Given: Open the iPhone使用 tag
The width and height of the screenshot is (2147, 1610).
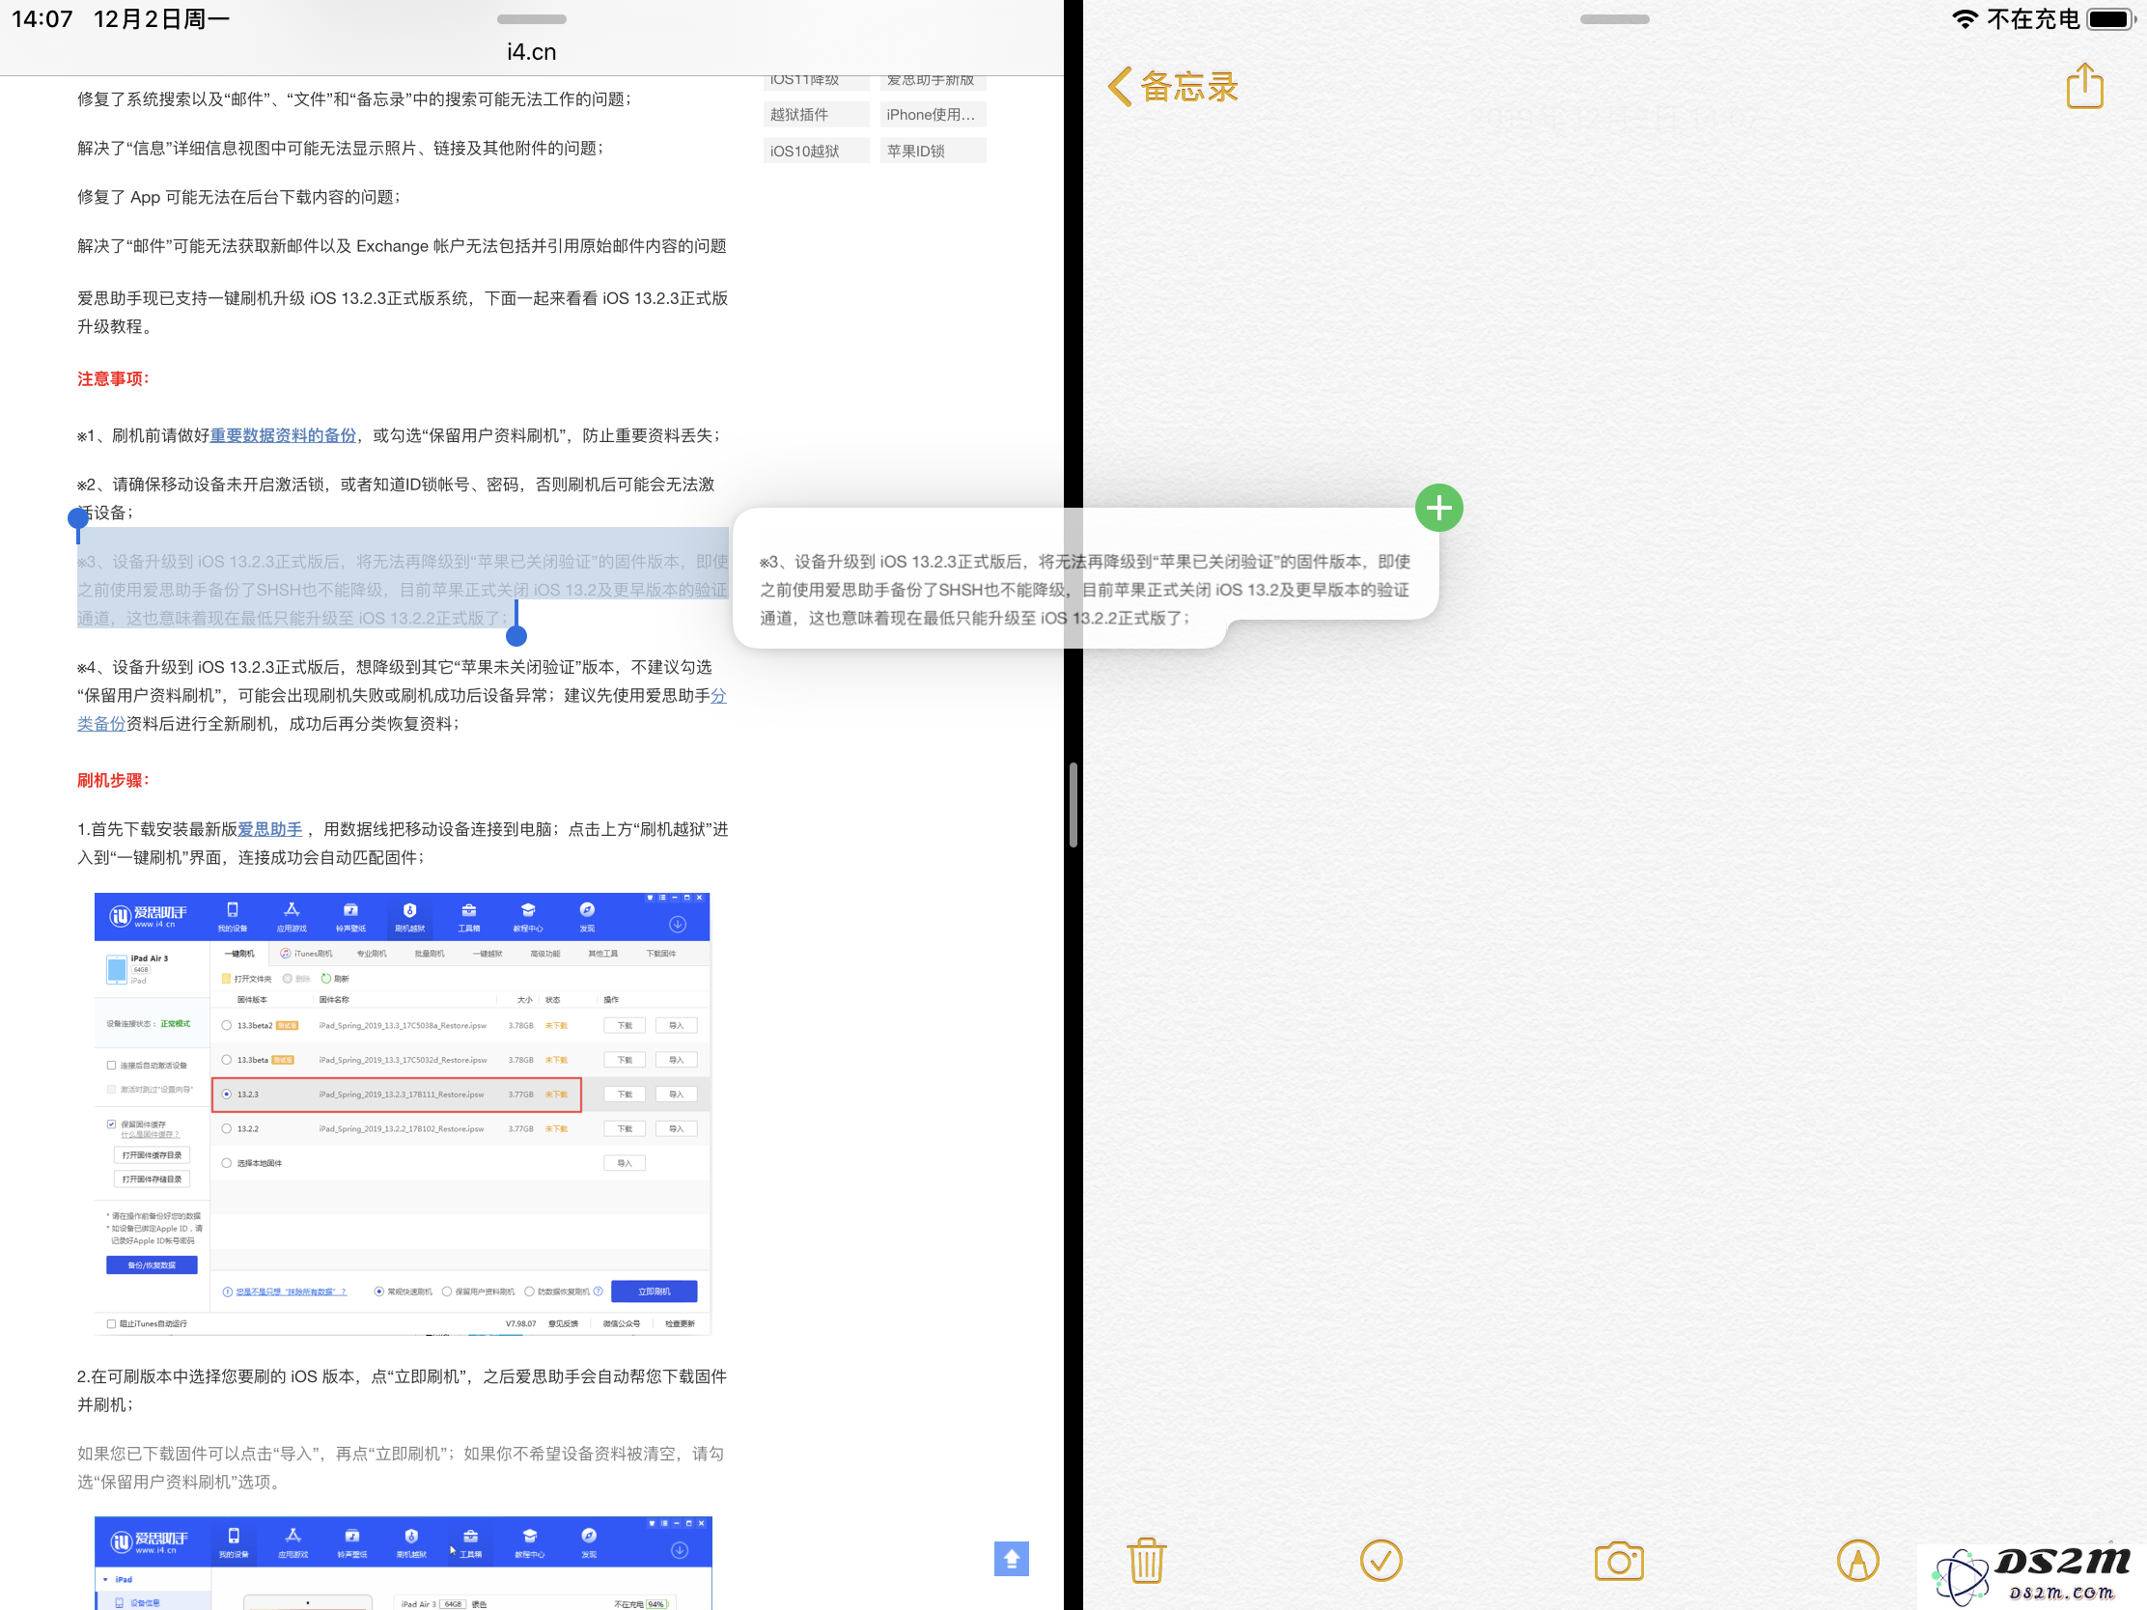Looking at the screenshot, I should click(x=933, y=115).
